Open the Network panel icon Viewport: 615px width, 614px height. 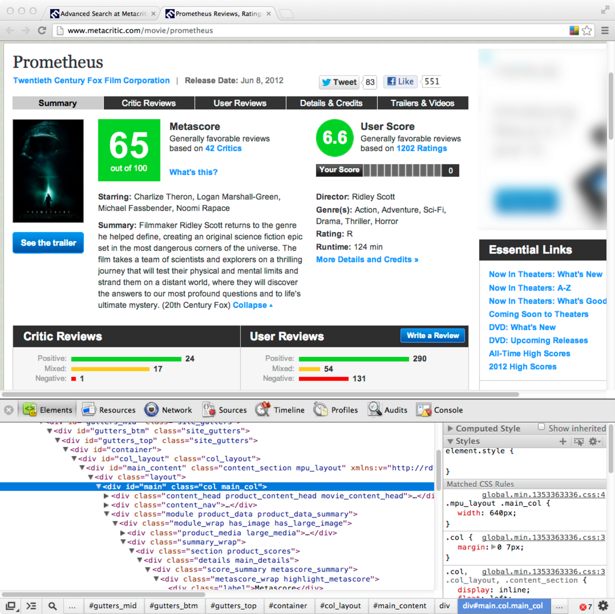[x=151, y=410]
